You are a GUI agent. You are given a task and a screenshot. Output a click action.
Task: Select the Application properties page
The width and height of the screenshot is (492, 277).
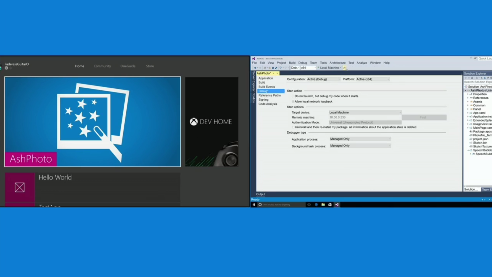click(x=265, y=78)
